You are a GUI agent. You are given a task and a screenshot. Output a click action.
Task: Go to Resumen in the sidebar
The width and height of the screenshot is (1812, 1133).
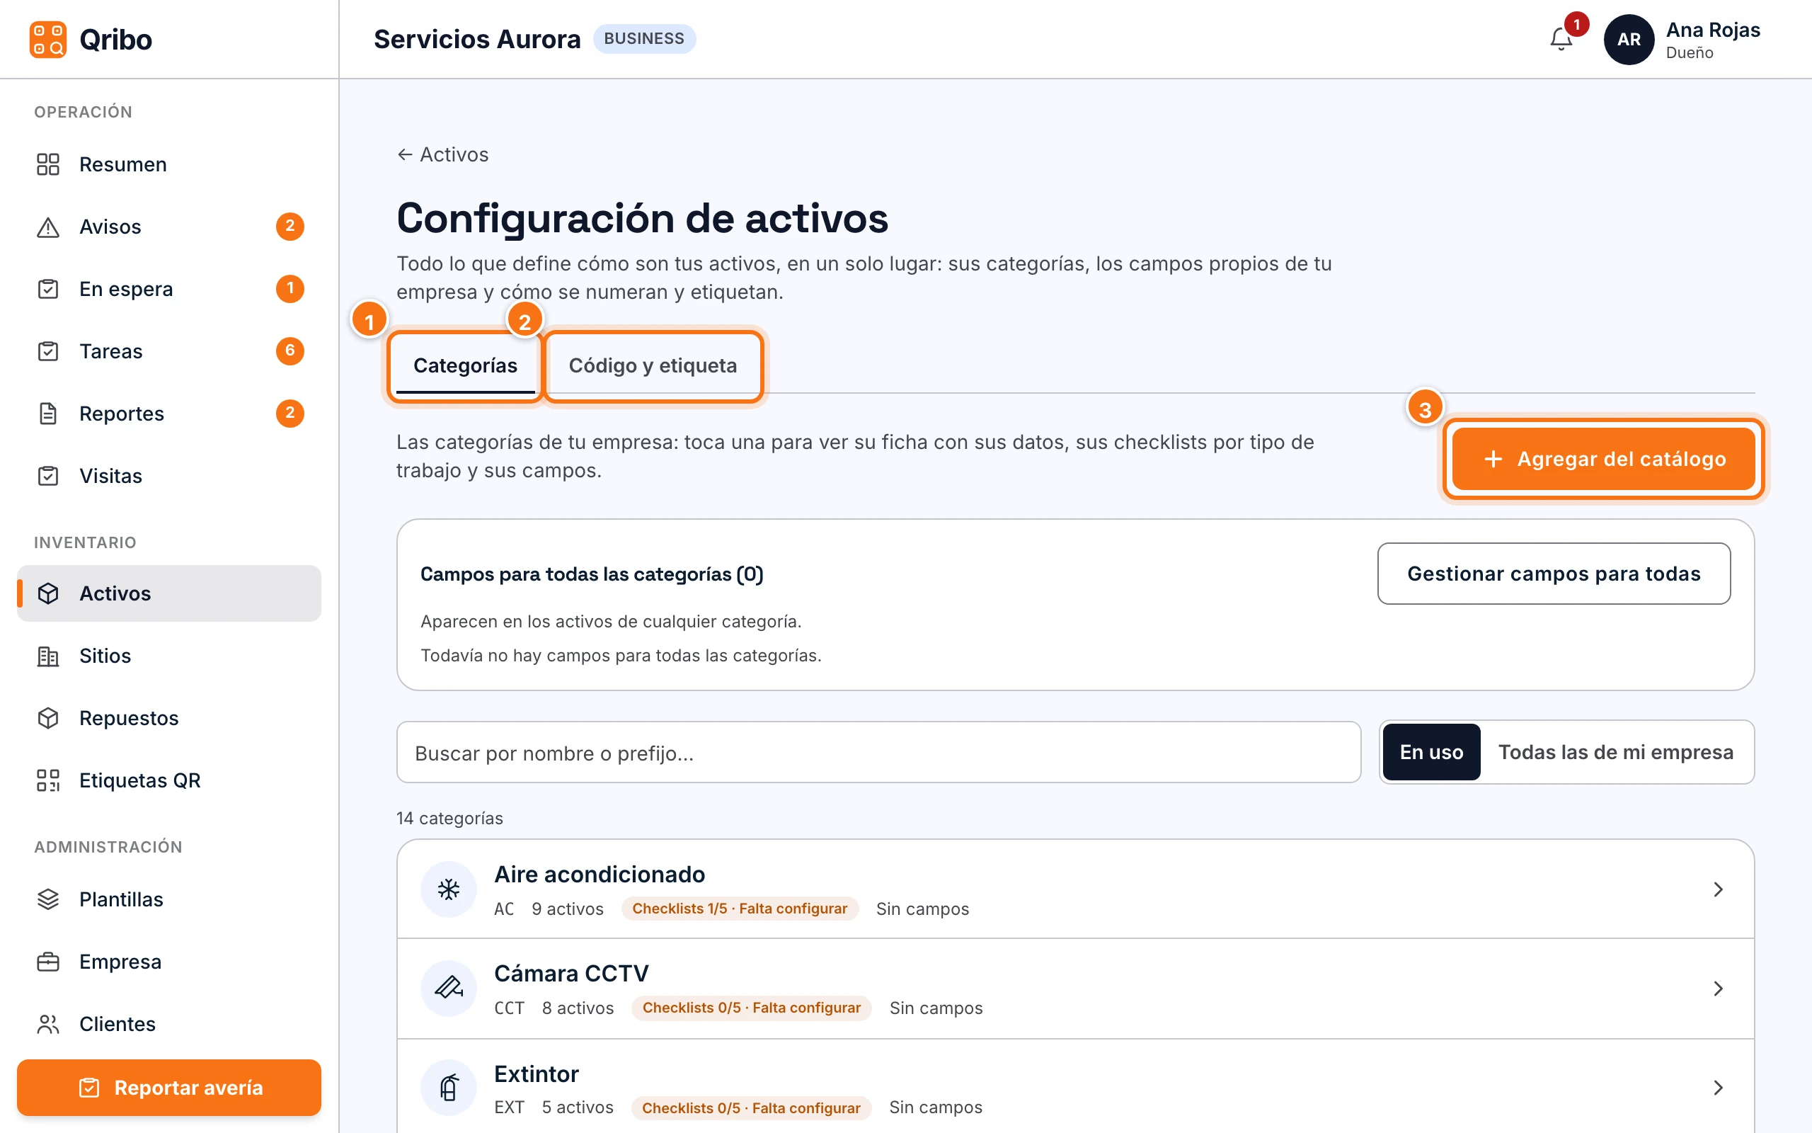pos(169,164)
